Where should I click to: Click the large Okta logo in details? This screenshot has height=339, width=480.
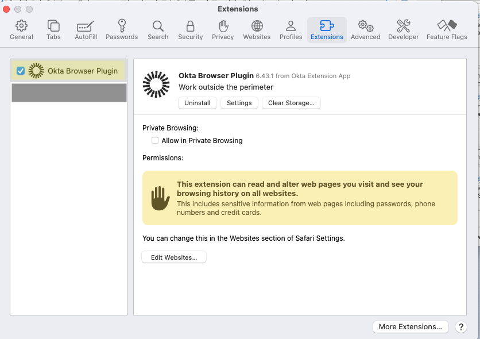(x=156, y=84)
